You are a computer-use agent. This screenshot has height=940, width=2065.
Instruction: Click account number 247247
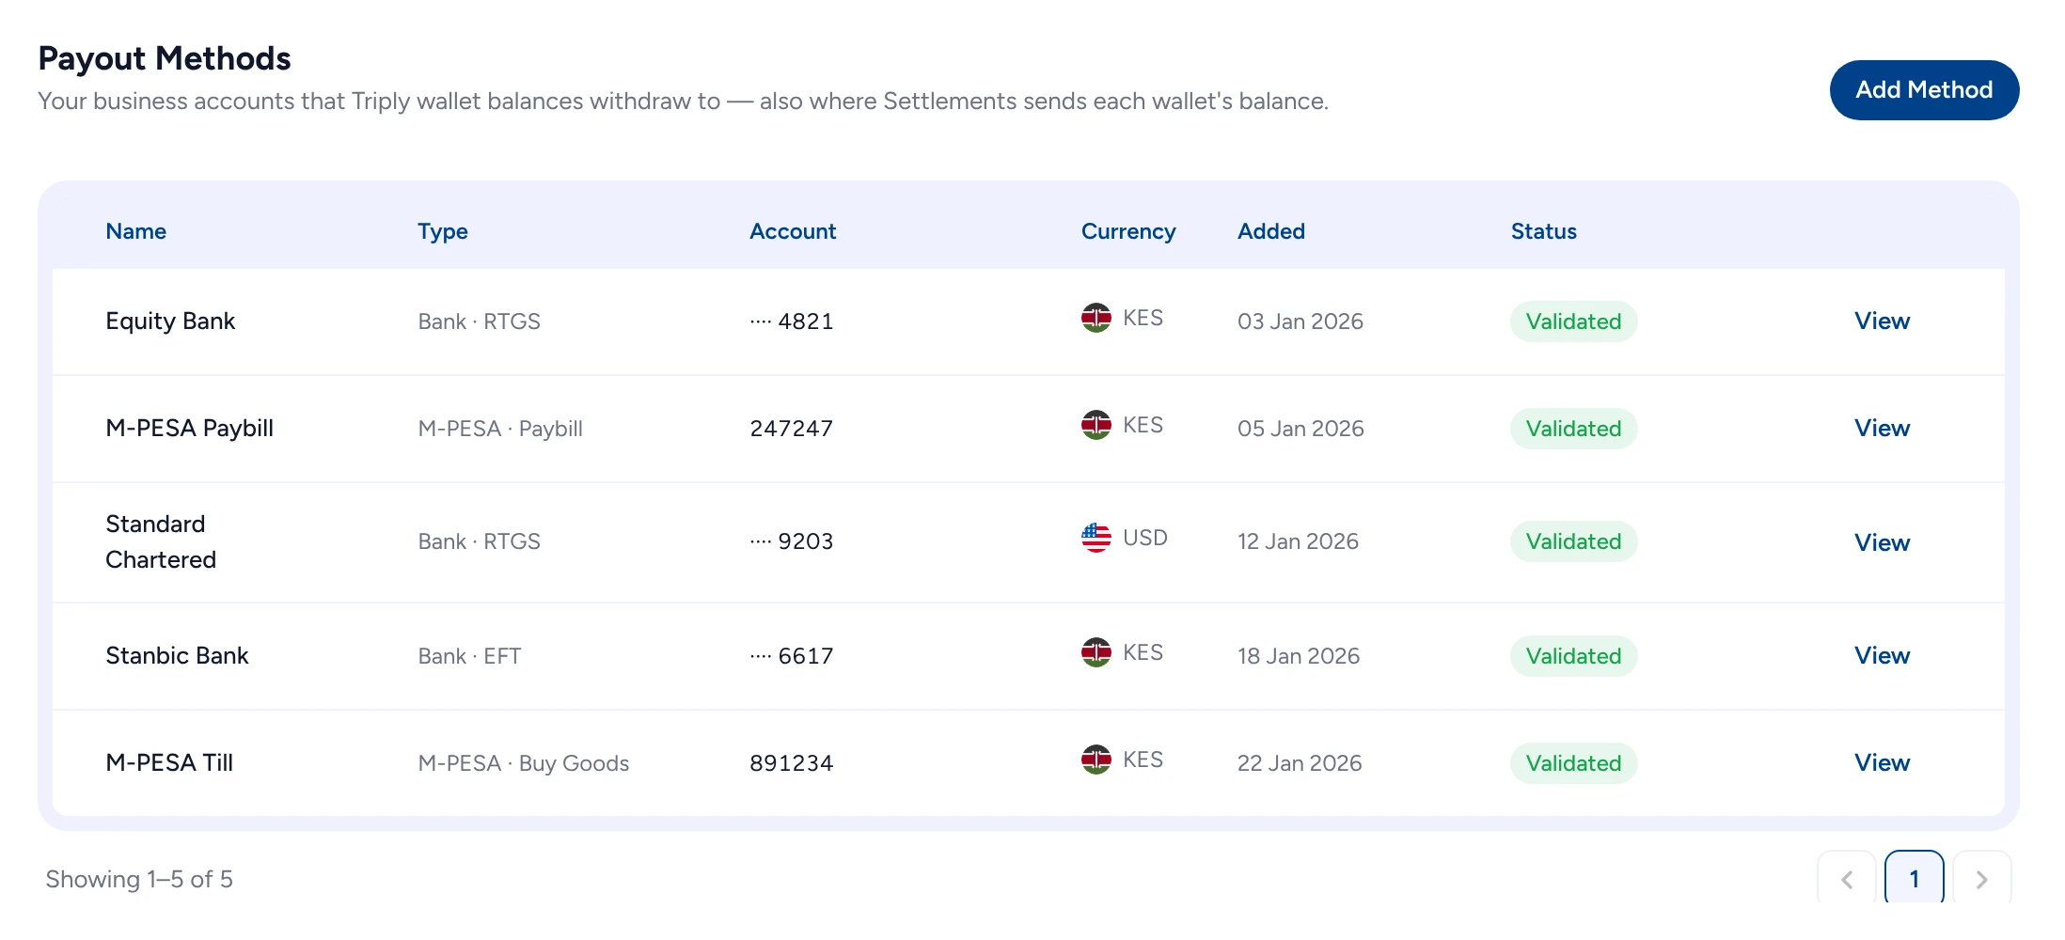coord(792,429)
